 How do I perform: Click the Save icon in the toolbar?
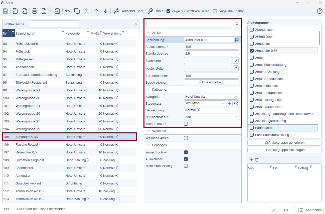click(x=6, y=11)
